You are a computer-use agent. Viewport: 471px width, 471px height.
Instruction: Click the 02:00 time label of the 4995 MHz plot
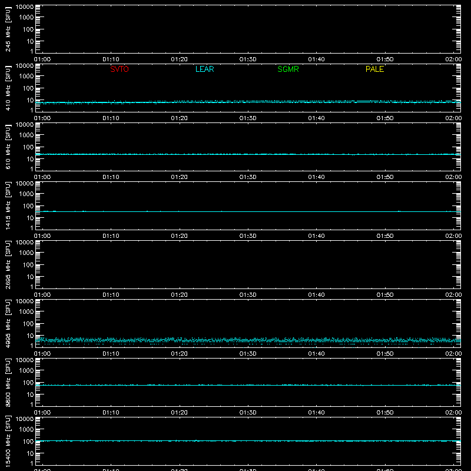(453, 354)
